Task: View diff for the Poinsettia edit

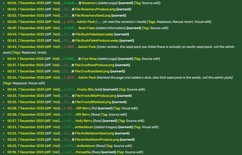Action: [x=48, y=152]
